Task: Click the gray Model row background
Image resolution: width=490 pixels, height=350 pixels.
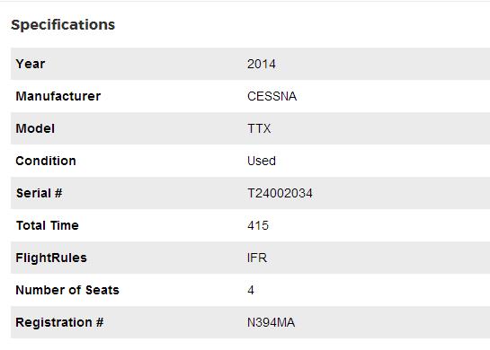Action: click(250, 128)
